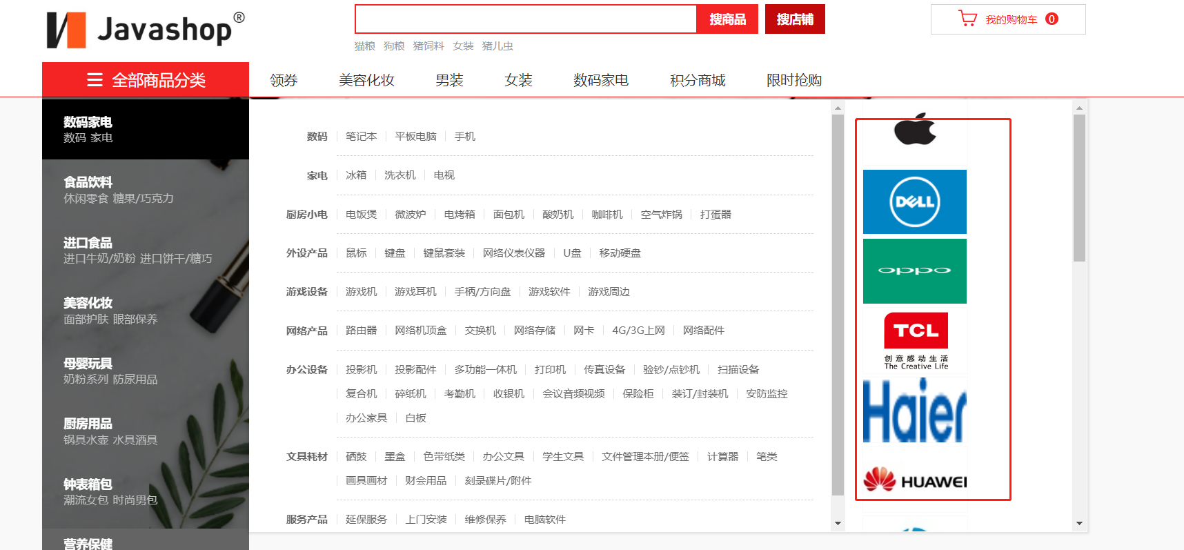Click 空气炸锅 subcategory link
This screenshot has width=1184, height=550.
click(661, 215)
